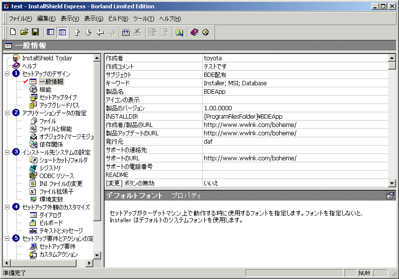Click the property grid scroll up arrow
Screen dimensions: 399x279
(x=392, y=58)
